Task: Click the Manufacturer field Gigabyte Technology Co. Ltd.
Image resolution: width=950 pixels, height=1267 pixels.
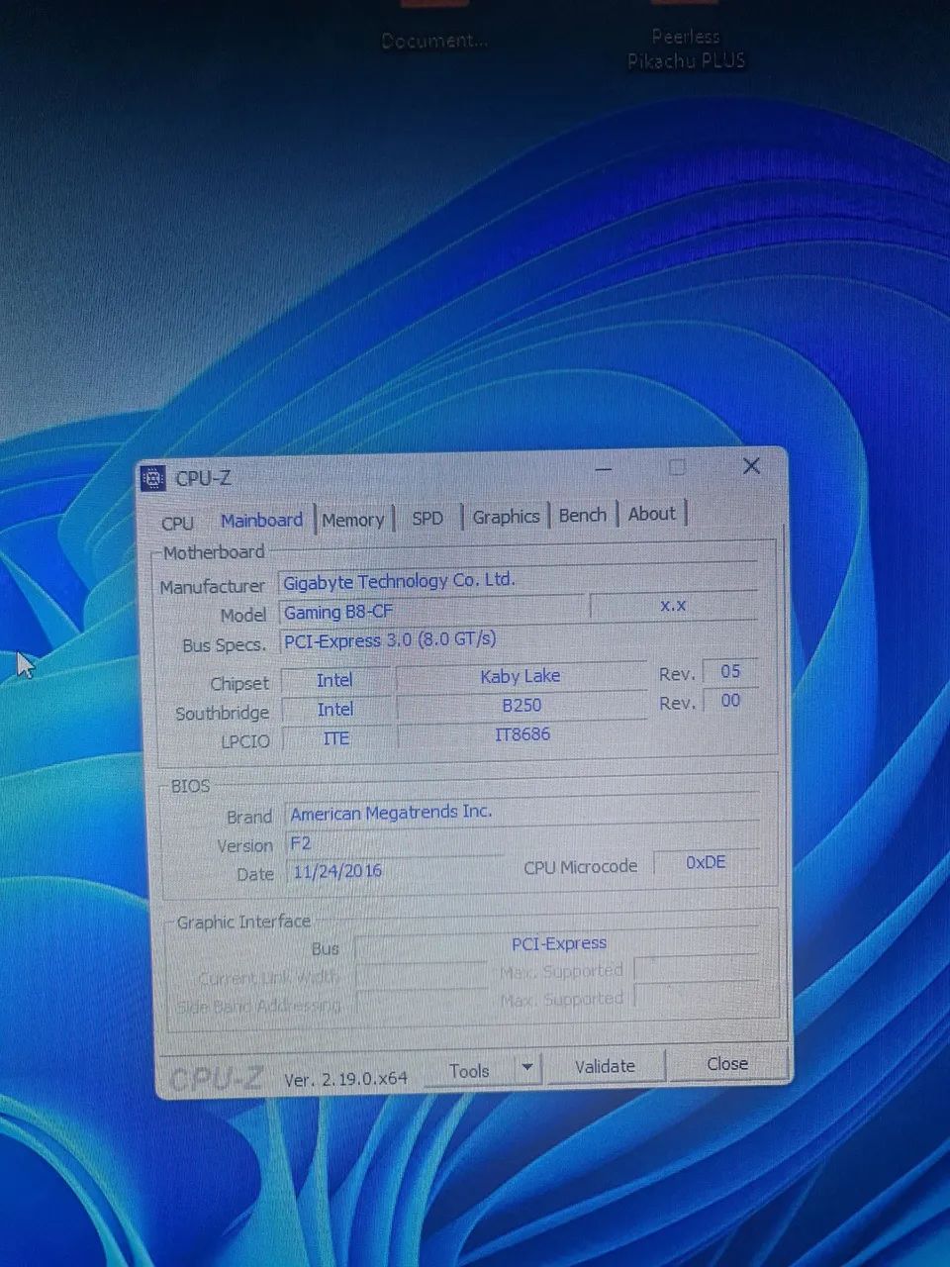Action: [518, 579]
